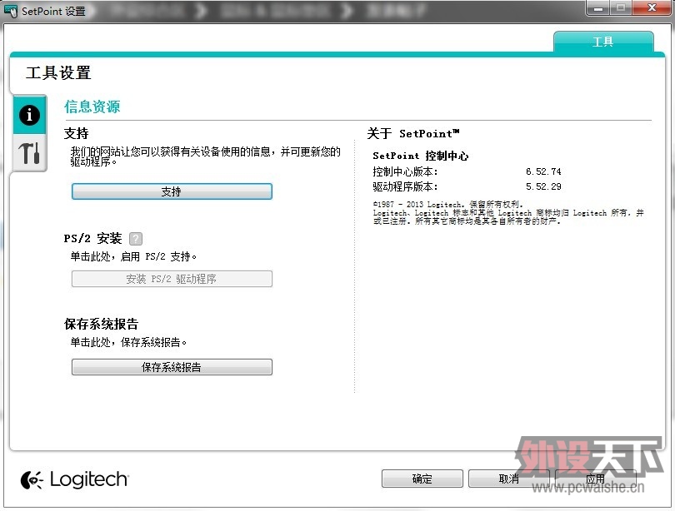Click the 应用 button
This screenshot has height=511, width=675.
click(x=595, y=479)
